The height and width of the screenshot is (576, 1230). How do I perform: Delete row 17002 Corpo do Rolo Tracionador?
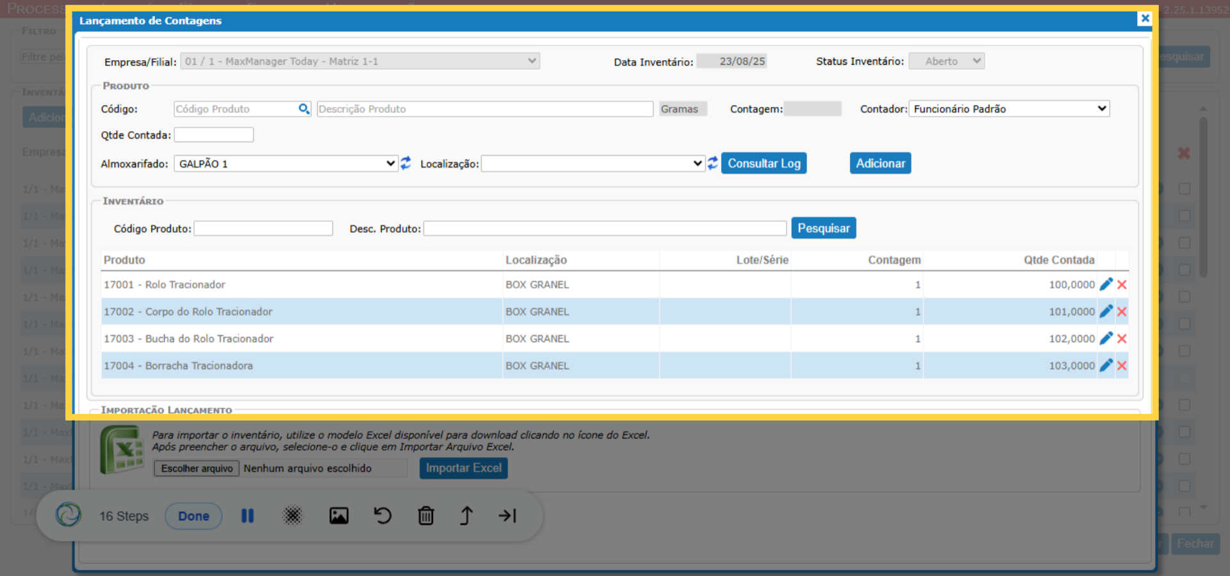pos(1122,312)
